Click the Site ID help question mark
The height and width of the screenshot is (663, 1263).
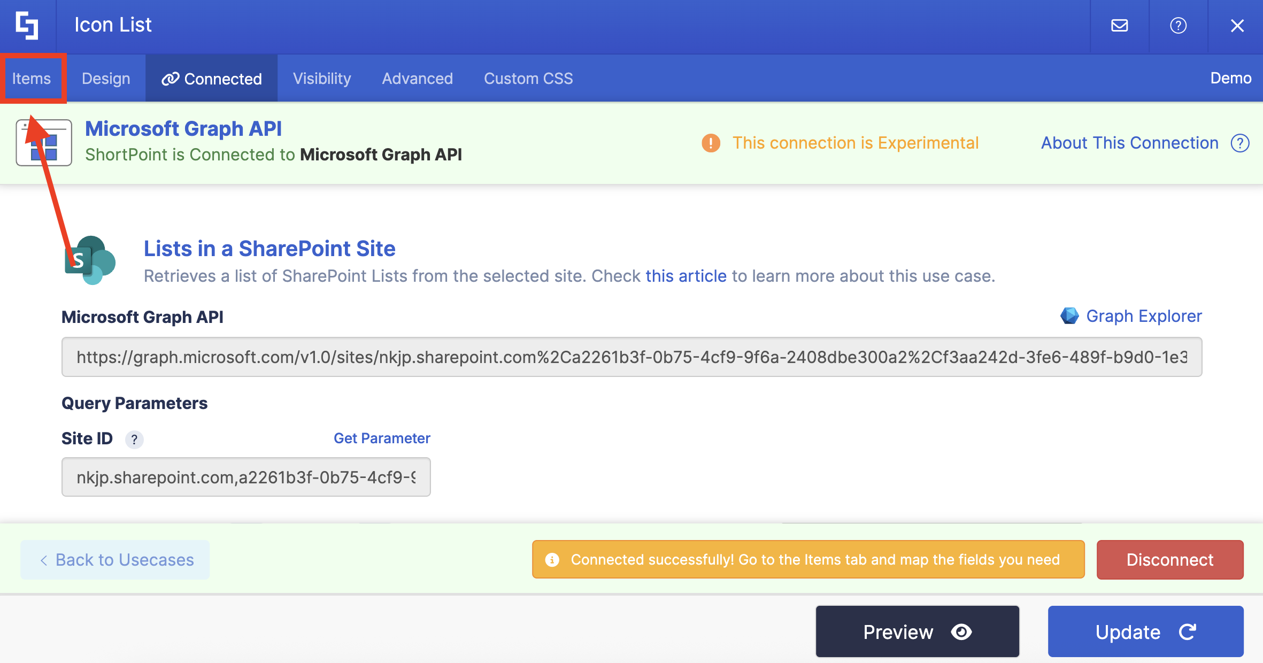[134, 440]
